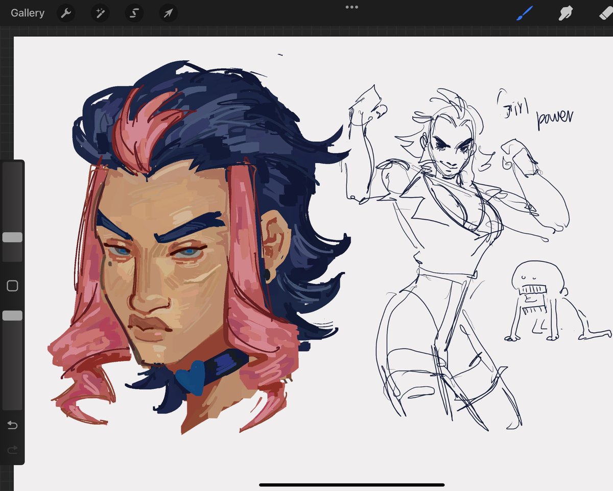The image size is (613, 491).
Task: Undo the last stroke
Action: click(12, 425)
